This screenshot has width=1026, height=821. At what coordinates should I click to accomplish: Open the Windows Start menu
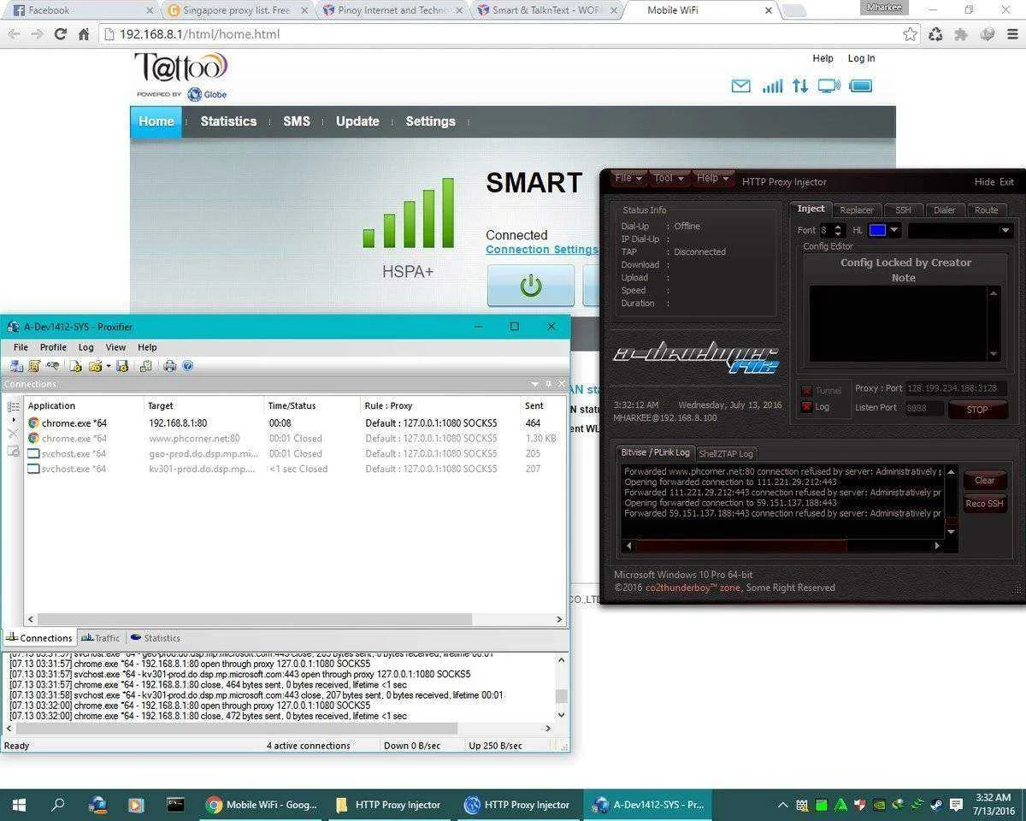pyautogui.click(x=18, y=805)
